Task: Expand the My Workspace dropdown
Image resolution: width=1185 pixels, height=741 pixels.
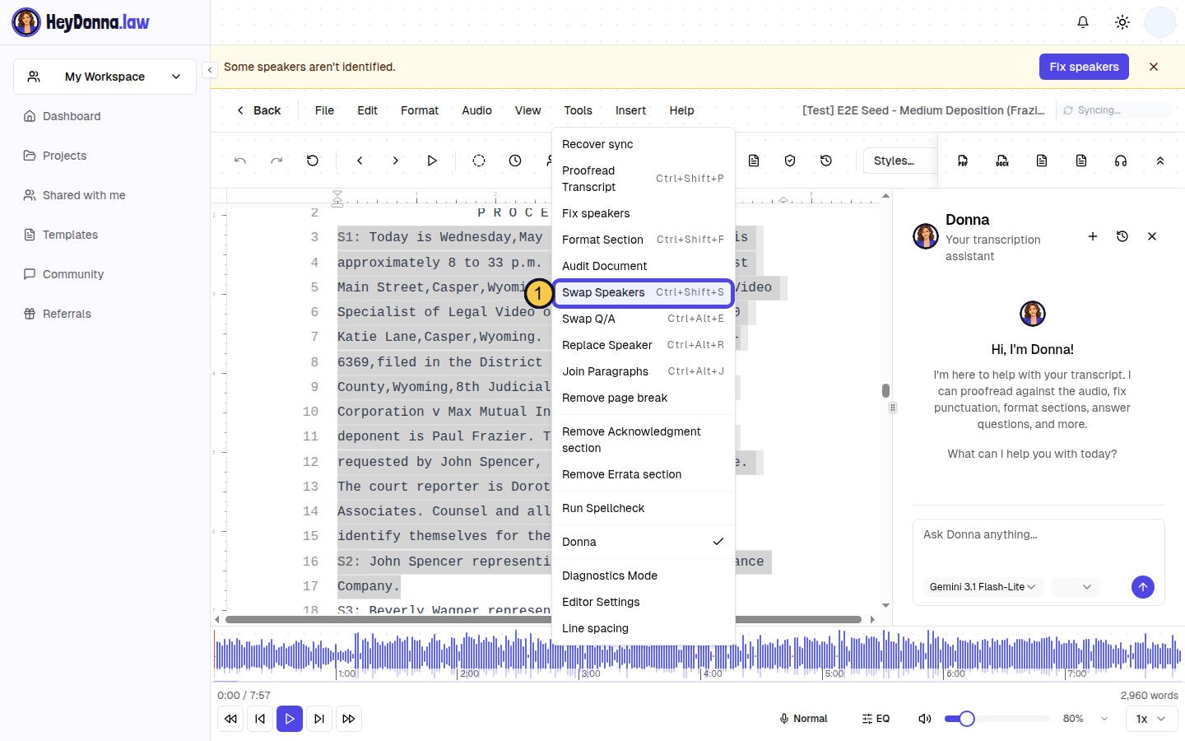Action: coord(105,77)
